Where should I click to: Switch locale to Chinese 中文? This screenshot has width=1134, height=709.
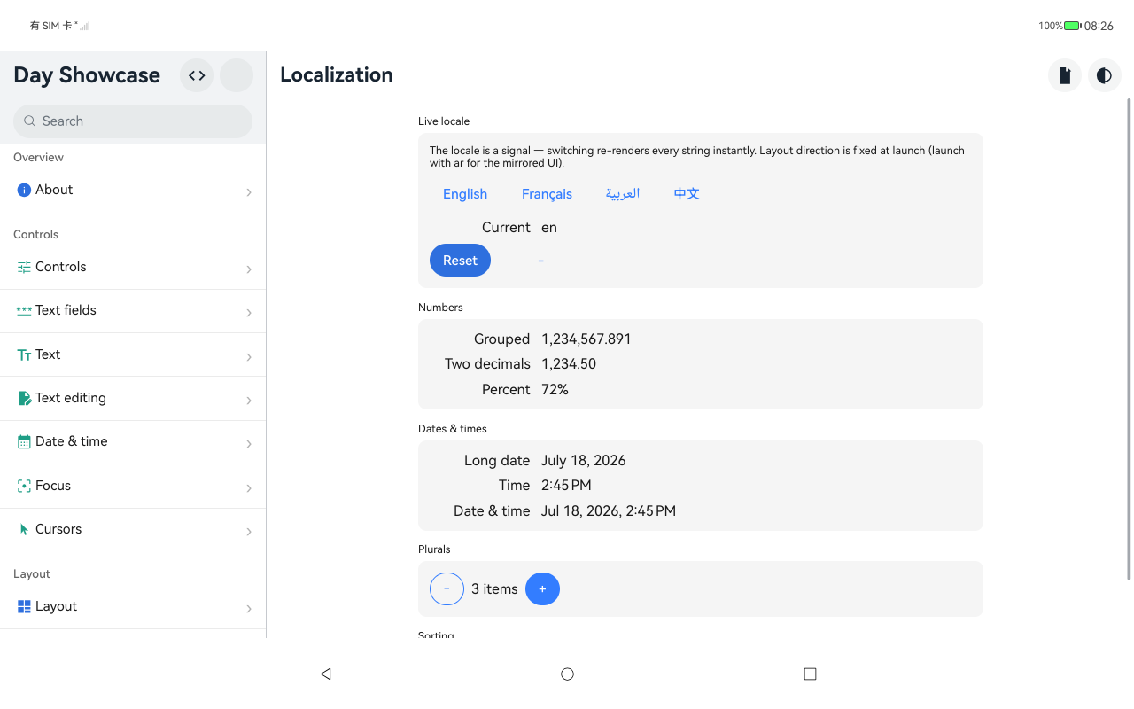click(x=687, y=194)
